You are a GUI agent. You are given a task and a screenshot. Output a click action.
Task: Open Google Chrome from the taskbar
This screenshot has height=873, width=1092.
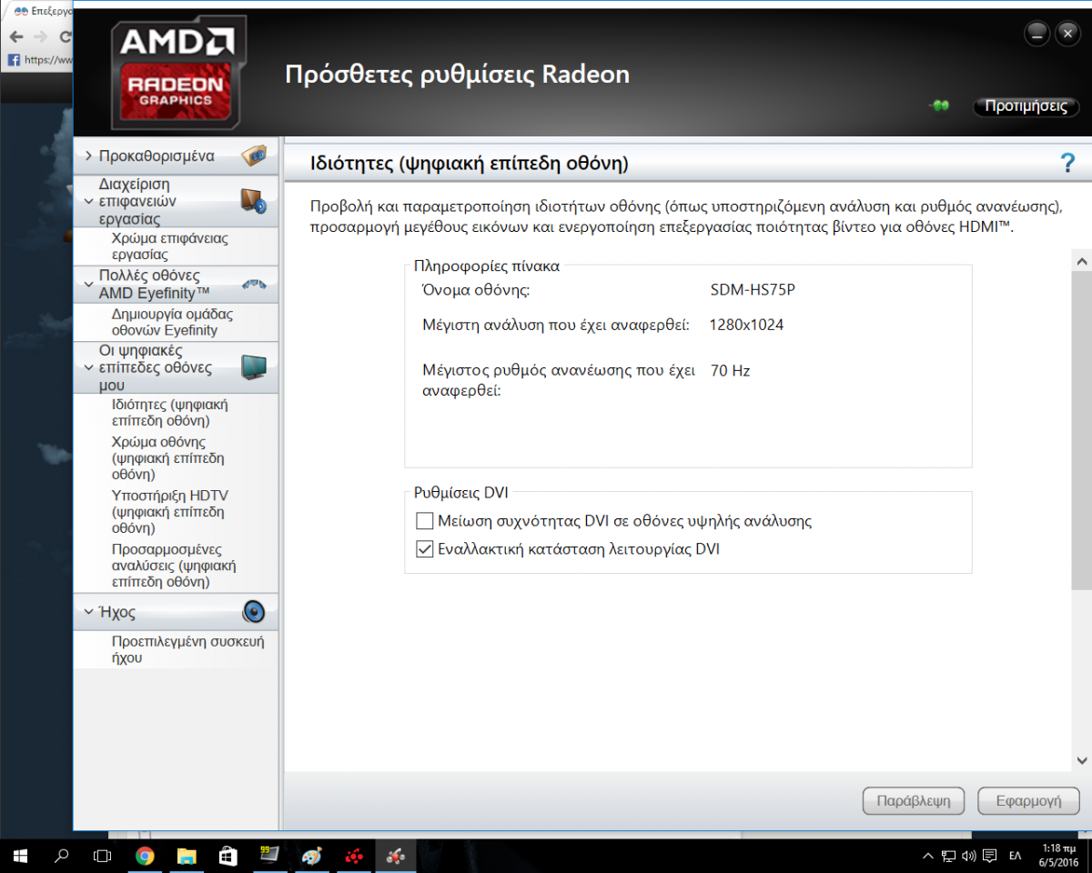point(145,856)
